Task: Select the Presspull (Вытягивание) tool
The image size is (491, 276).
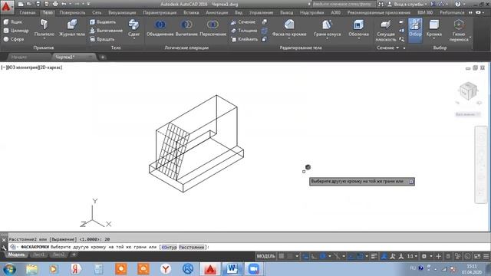Action: pos(106,31)
